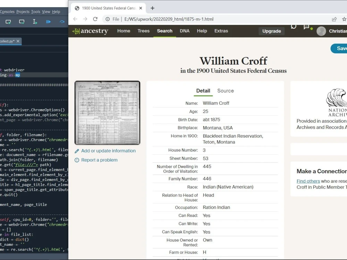The height and width of the screenshot is (260, 347).
Task: Open the Consoles menu in the IDE
Action: (x=7, y=12)
